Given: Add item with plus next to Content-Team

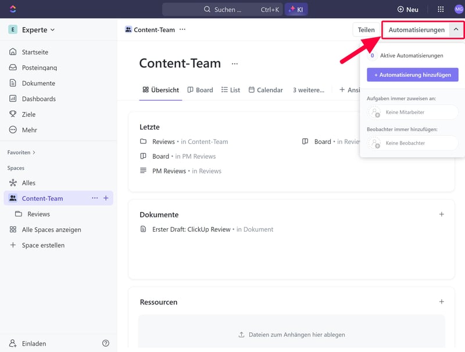Looking at the screenshot, I should [x=106, y=198].
